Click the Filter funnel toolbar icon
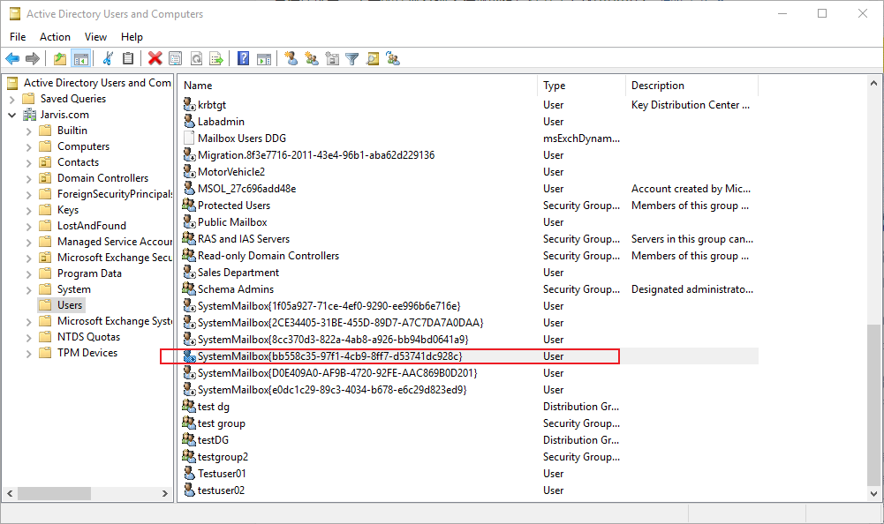Viewport: 884px width, 524px height. click(x=351, y=58)
